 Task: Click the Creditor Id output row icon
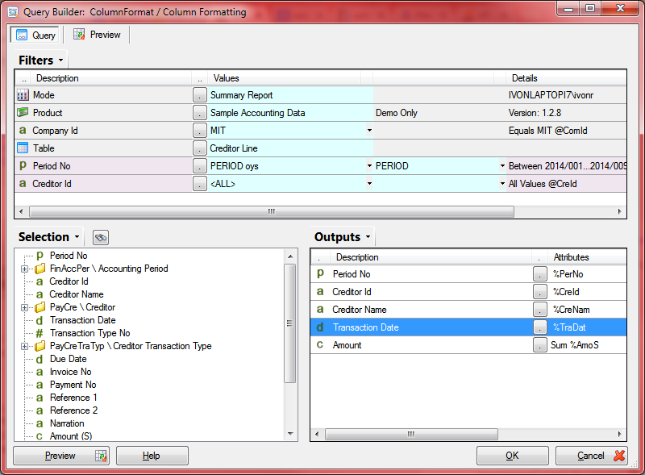[x=320, y=291]
